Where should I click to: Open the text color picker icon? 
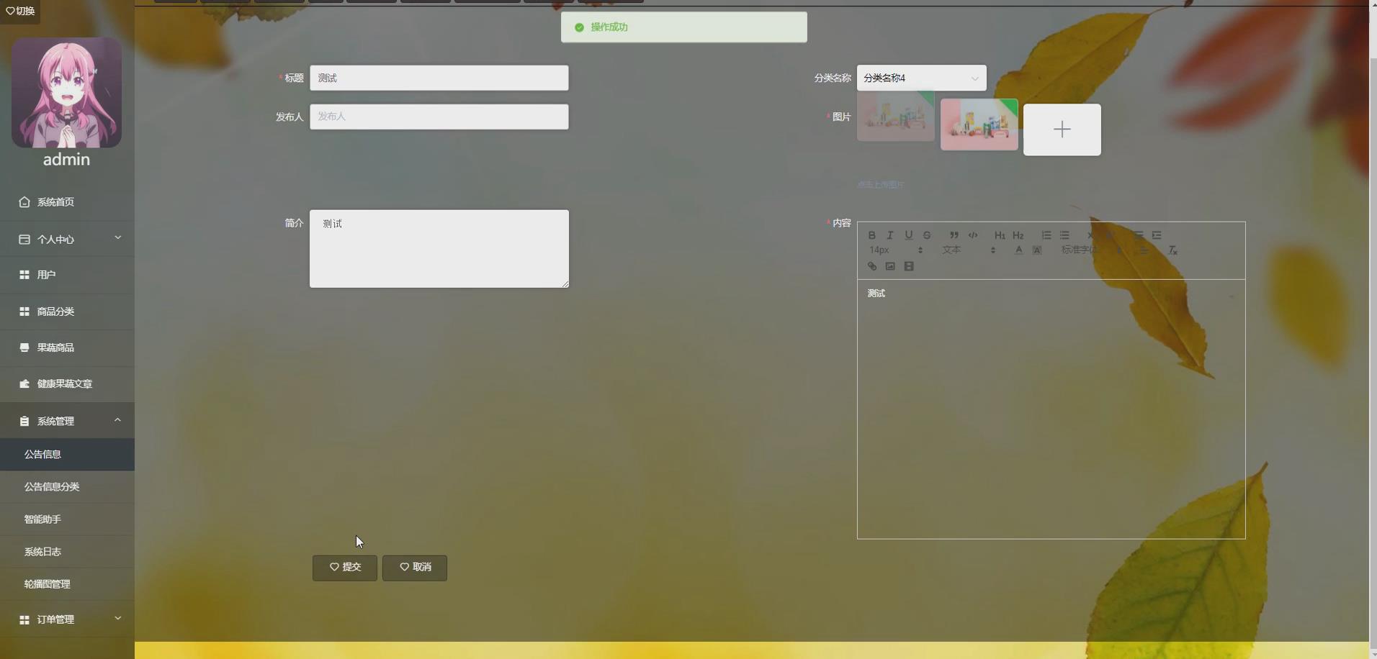[x=1018, y=250]
